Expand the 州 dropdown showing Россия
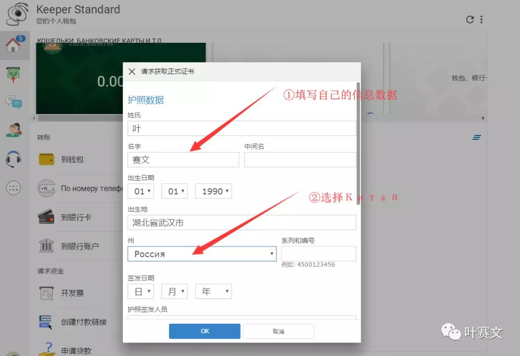 [202, 254]
